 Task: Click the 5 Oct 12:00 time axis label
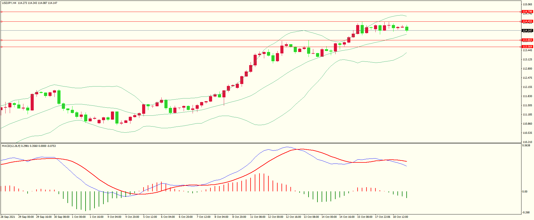click(x=150, y=217)
